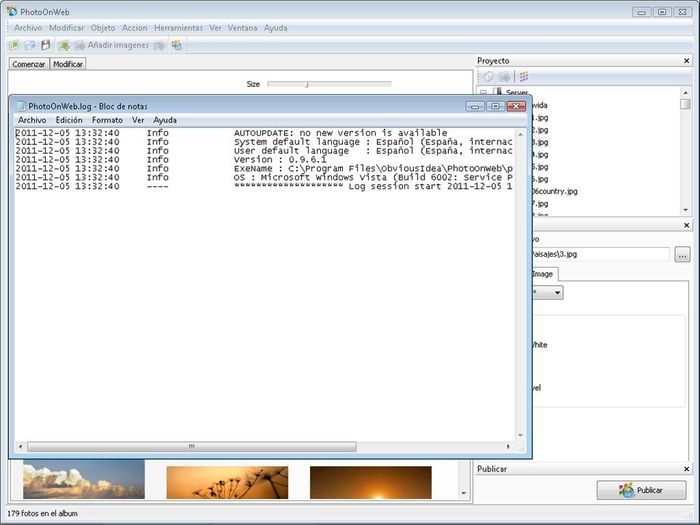Viewport: 700px width, 525px height.
Task: Click the Size slider handle
Action: click(307, 84)
